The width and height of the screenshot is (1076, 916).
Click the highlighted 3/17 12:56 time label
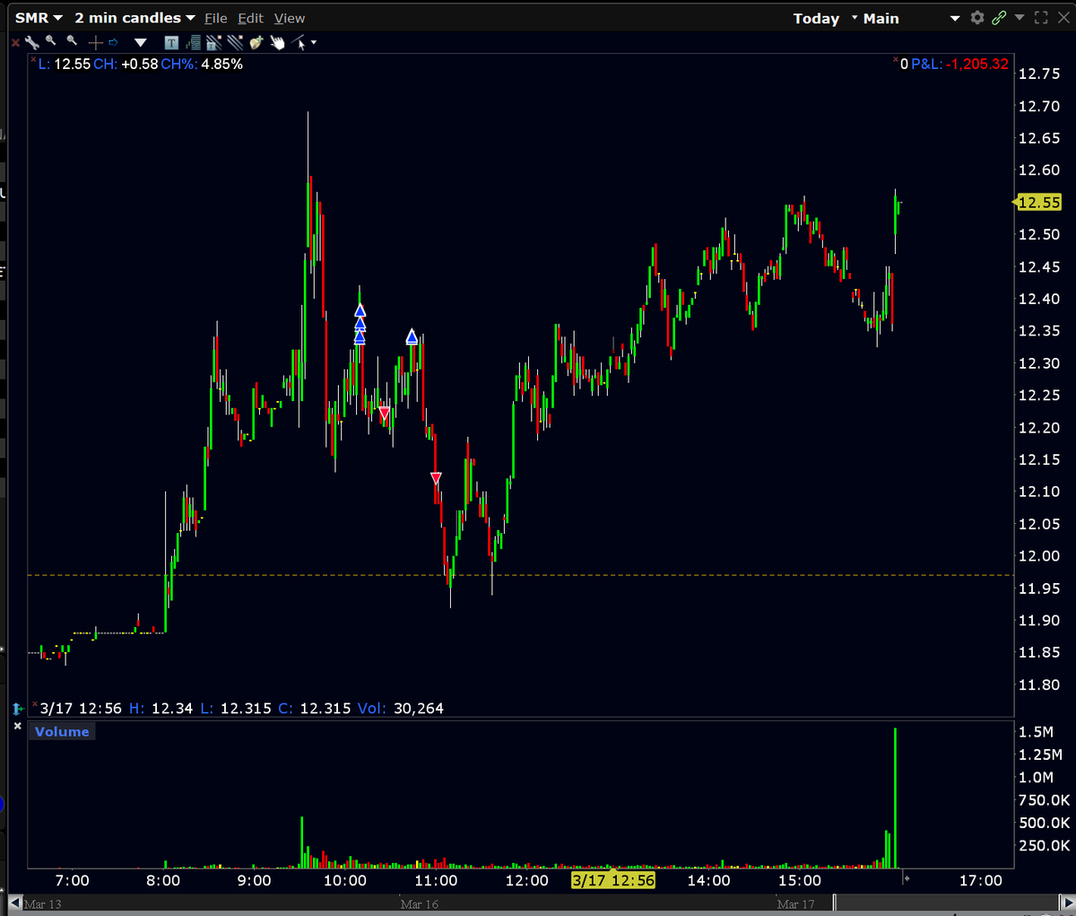tap(613, 880)
